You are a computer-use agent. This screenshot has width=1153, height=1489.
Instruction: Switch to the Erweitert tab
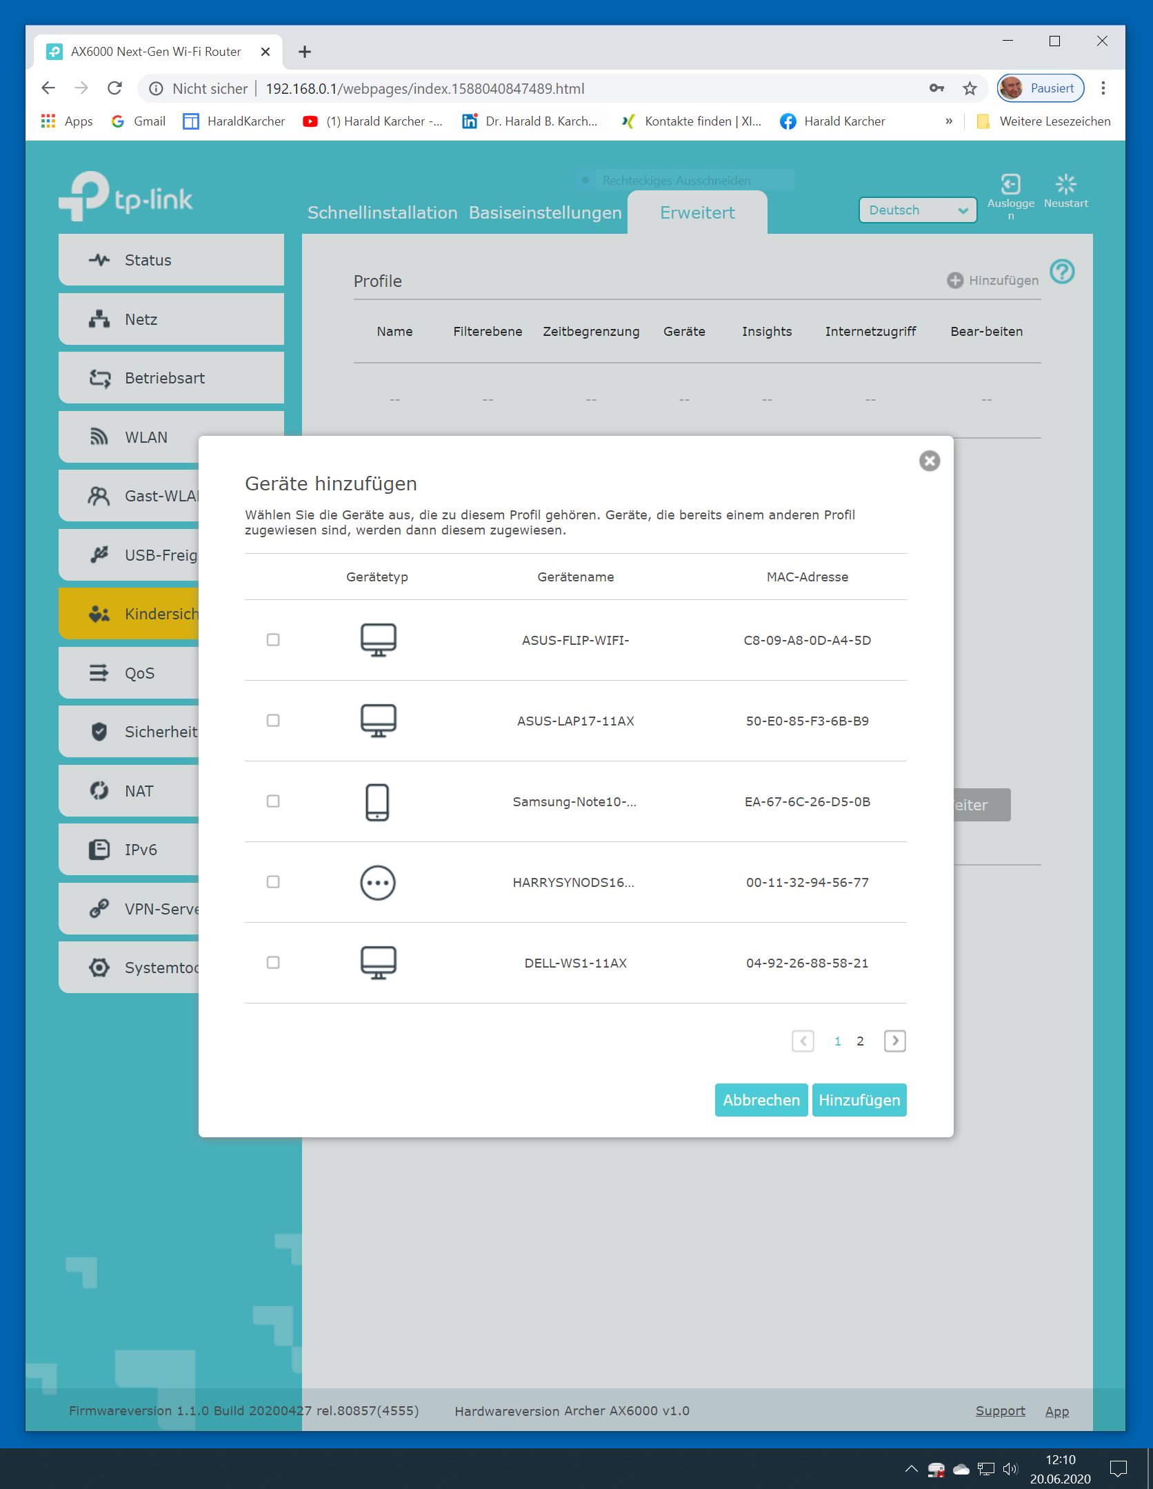click(697, 212)
